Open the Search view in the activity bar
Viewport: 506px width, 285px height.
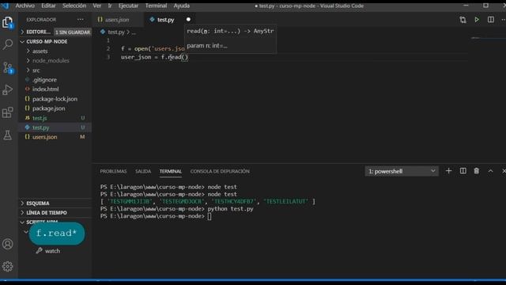[7, 44]
